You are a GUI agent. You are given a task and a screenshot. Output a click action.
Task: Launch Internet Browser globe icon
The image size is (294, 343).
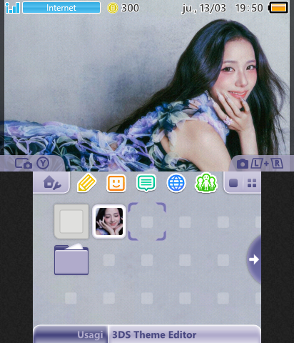click(x=176, y=183)
